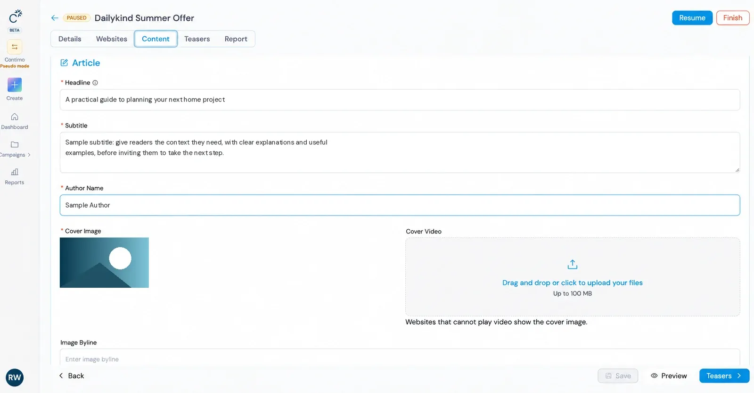Switch to the Websites tab

pos(112,39)
